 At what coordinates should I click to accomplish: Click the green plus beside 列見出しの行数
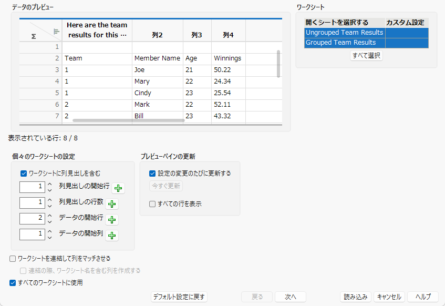[112, 204]
